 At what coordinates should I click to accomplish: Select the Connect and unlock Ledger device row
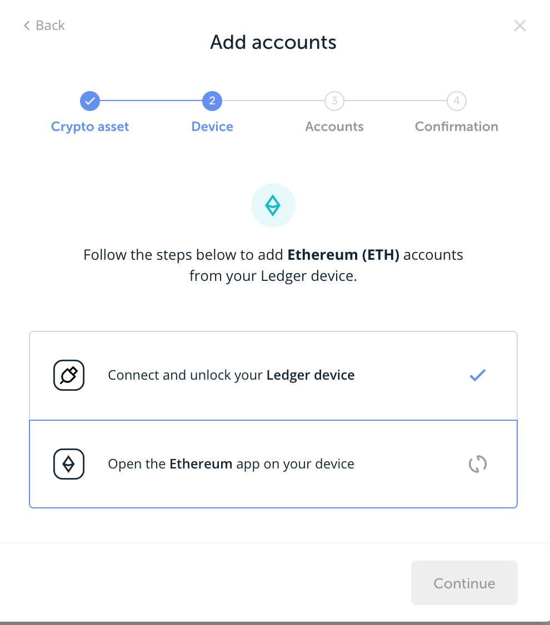click(x=273, y=375)
